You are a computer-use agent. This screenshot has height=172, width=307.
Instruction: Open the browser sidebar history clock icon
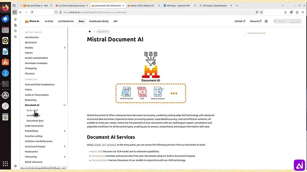tap(16, 31)
